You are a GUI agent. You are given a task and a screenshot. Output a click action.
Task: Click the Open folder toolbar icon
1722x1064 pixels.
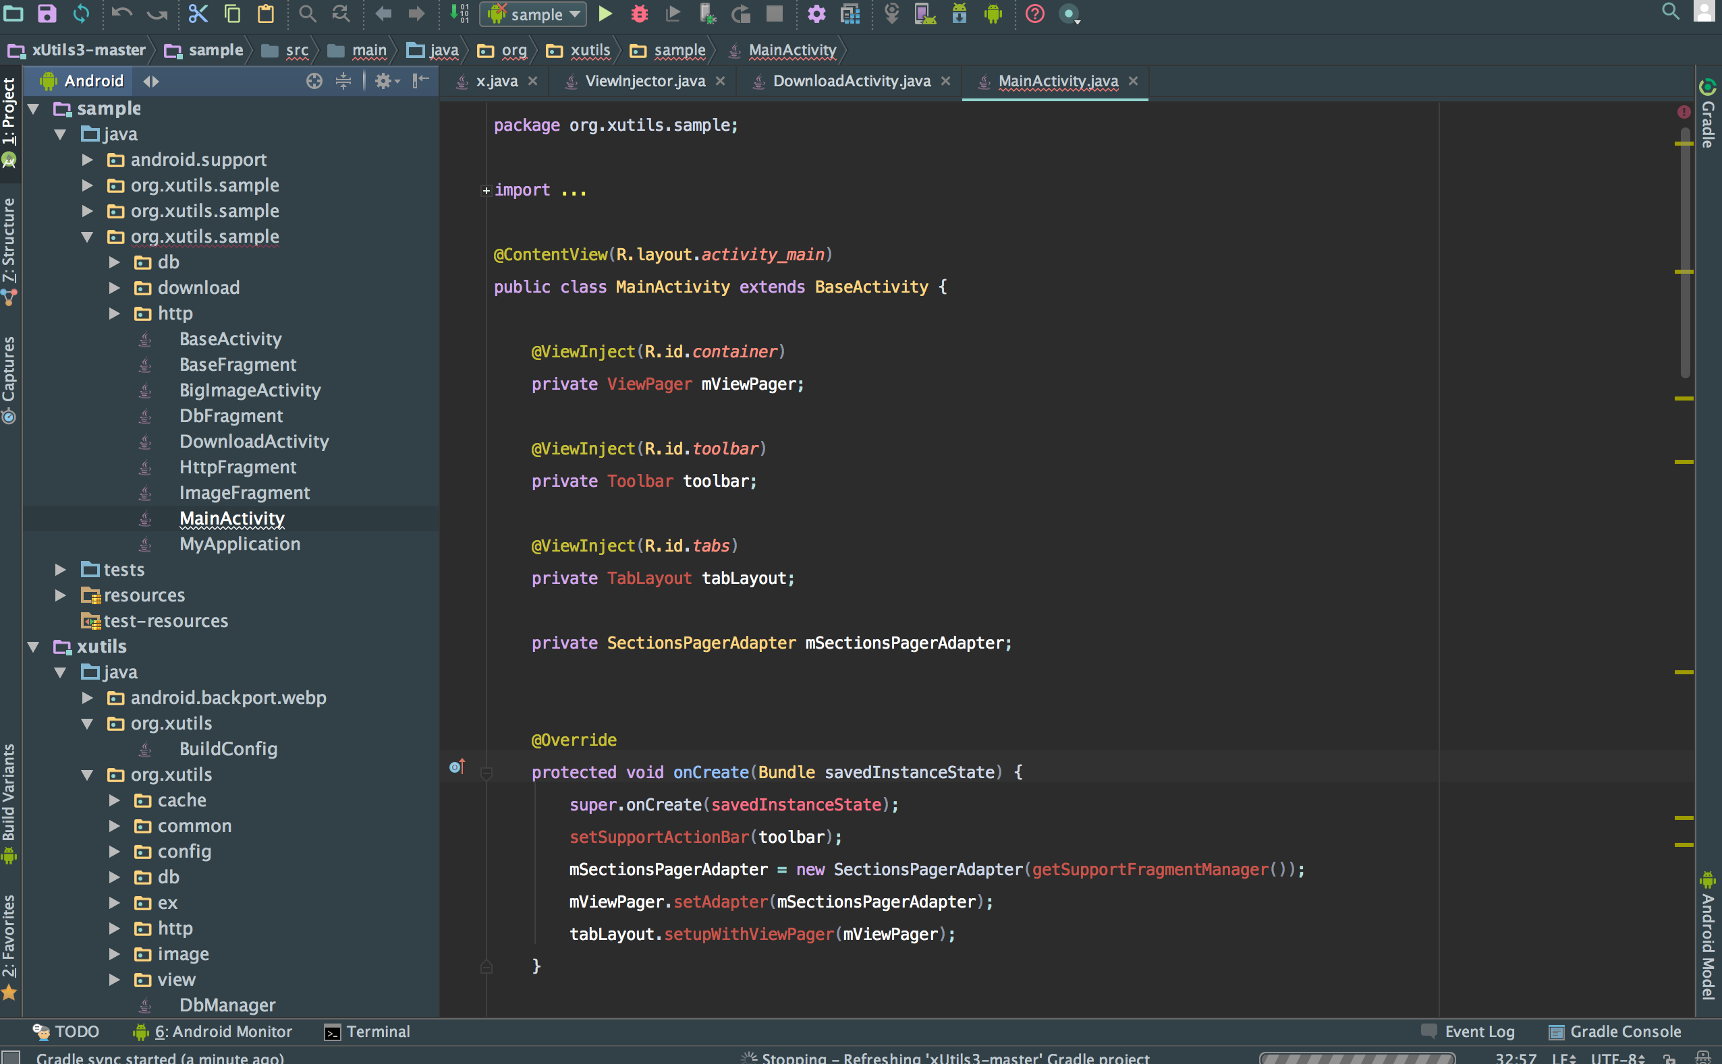13,13
